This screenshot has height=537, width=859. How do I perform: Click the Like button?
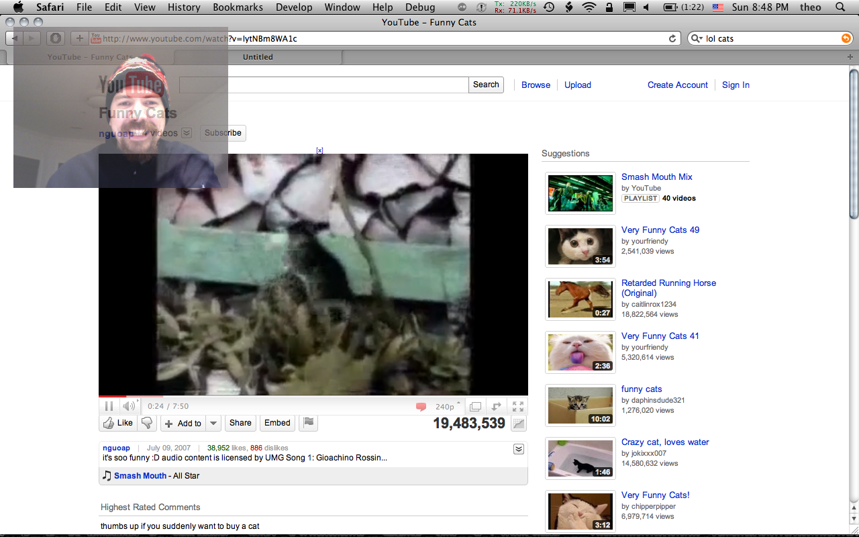click(117, 423)
